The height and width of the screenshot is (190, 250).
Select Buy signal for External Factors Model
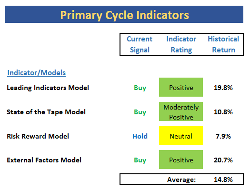(140, 160)
